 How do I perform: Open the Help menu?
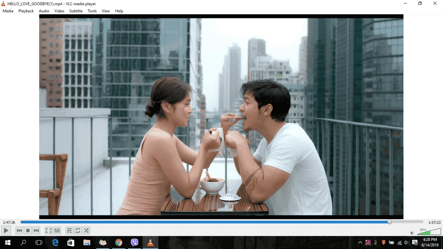(119, 11)
